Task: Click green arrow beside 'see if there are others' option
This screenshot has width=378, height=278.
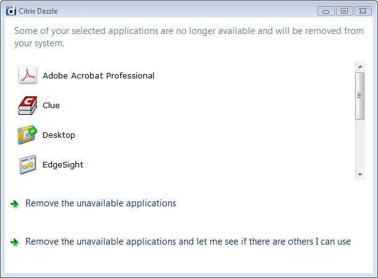Action: 15,242
